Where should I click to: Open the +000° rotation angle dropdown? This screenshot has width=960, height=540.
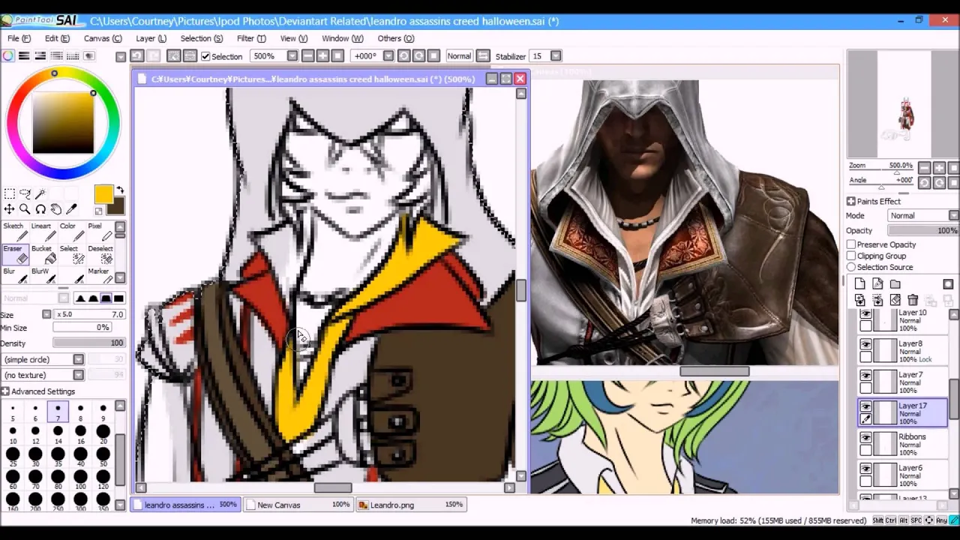pyautogui.click(x=388, y=56)
